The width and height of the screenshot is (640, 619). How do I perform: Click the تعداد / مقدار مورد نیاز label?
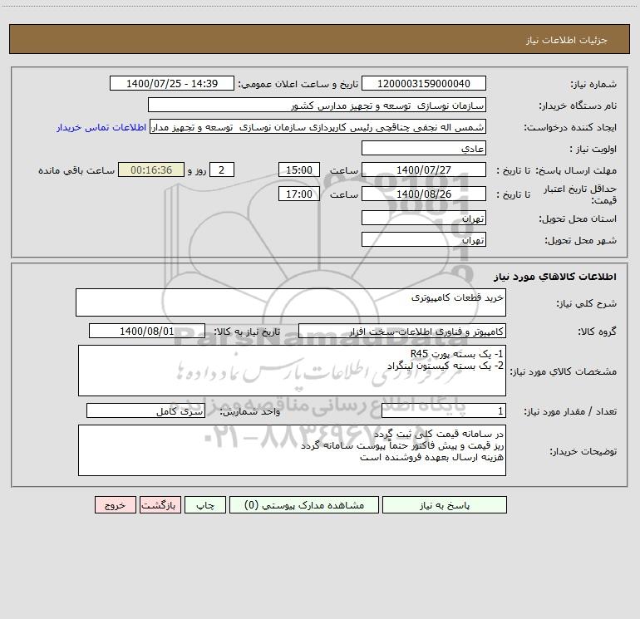(570, 412)
